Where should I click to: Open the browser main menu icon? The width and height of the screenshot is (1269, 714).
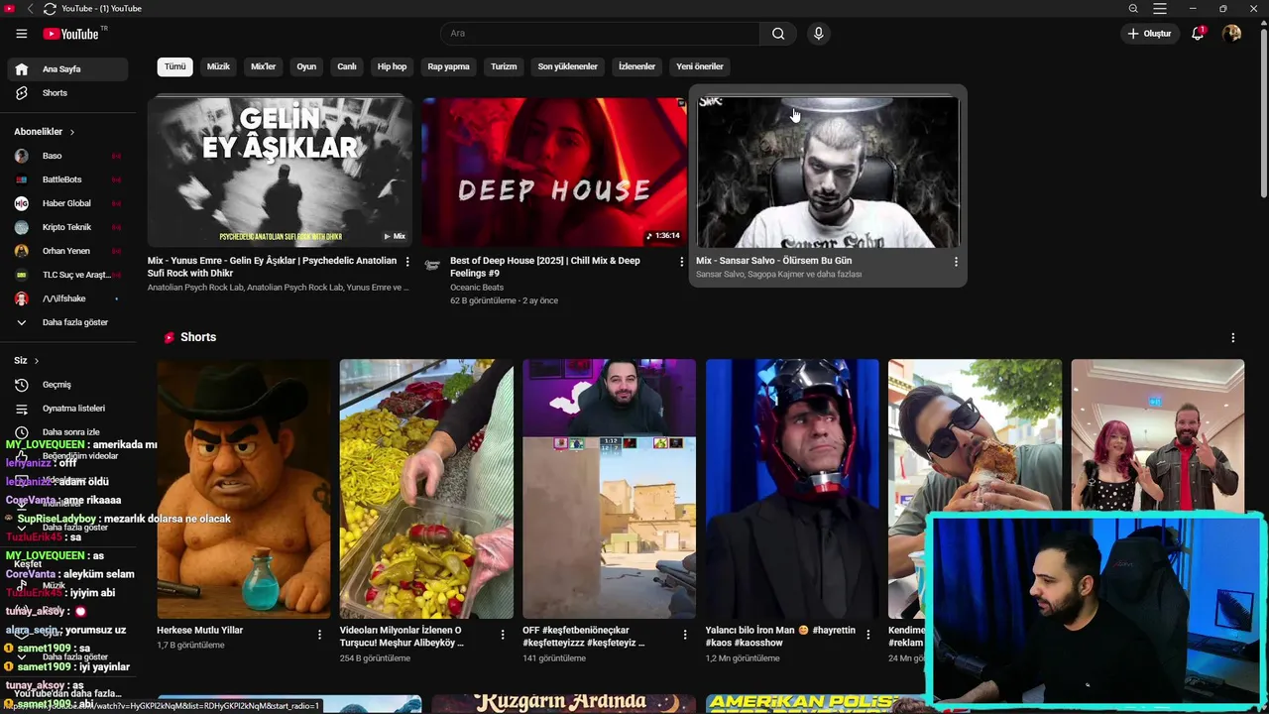1159,8
